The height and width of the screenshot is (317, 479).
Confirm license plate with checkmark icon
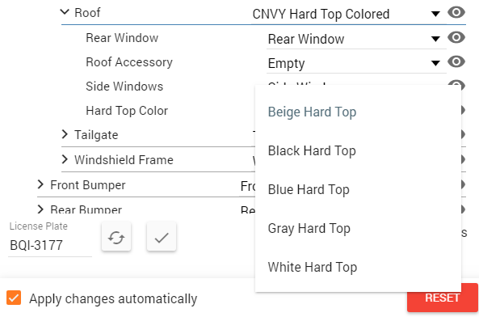162,237
